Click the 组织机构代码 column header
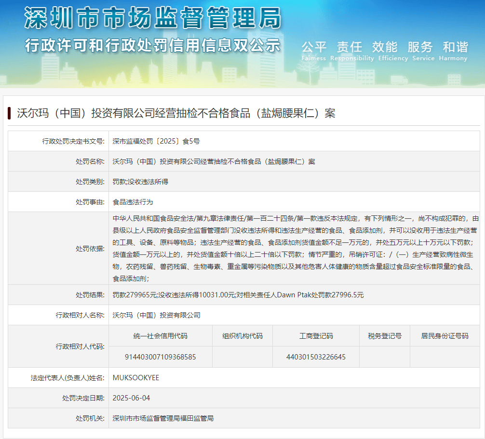 pos(242,336)
